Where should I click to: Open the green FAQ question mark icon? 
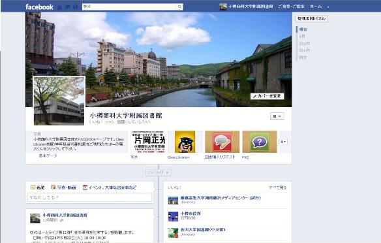tap(260, 142)
